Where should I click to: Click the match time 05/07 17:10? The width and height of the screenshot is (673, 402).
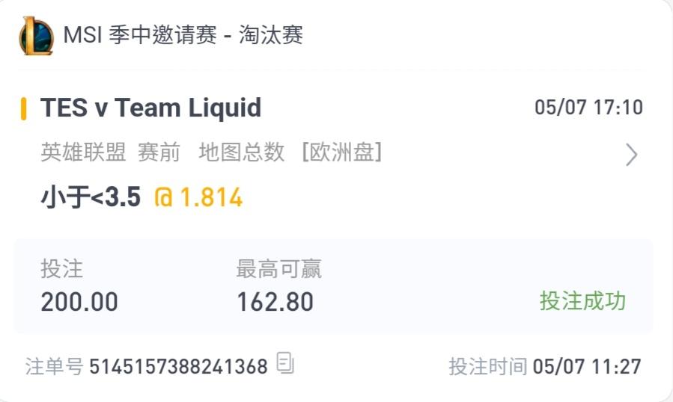(588, 107)
